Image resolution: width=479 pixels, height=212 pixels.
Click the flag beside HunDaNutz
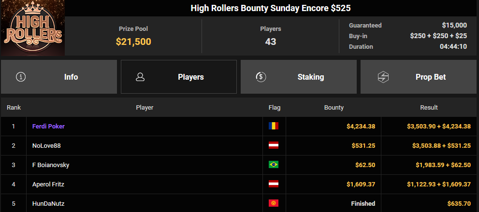pos(274,203)
